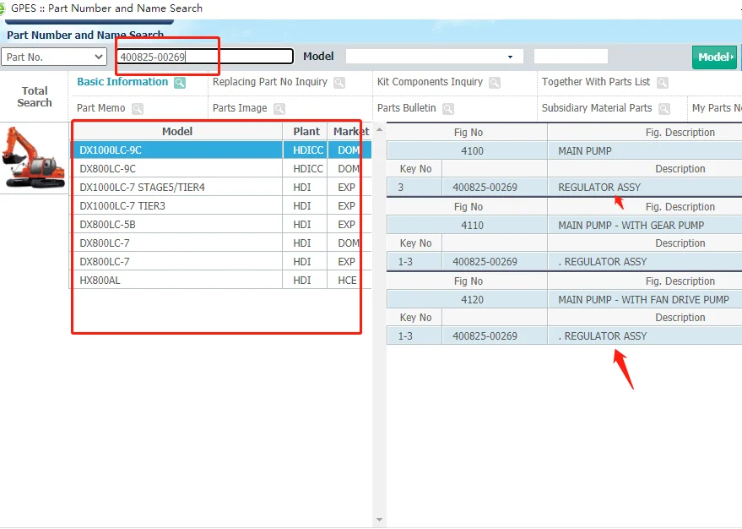742x529 pixels.
Task: Click part number 400825-00269 under MAIN PUMP
Action: (485, 188)
